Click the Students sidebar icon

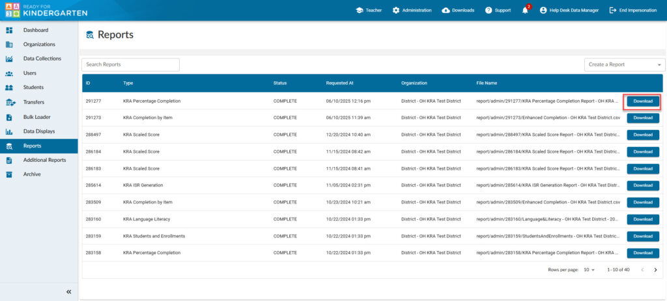point(9,88)
